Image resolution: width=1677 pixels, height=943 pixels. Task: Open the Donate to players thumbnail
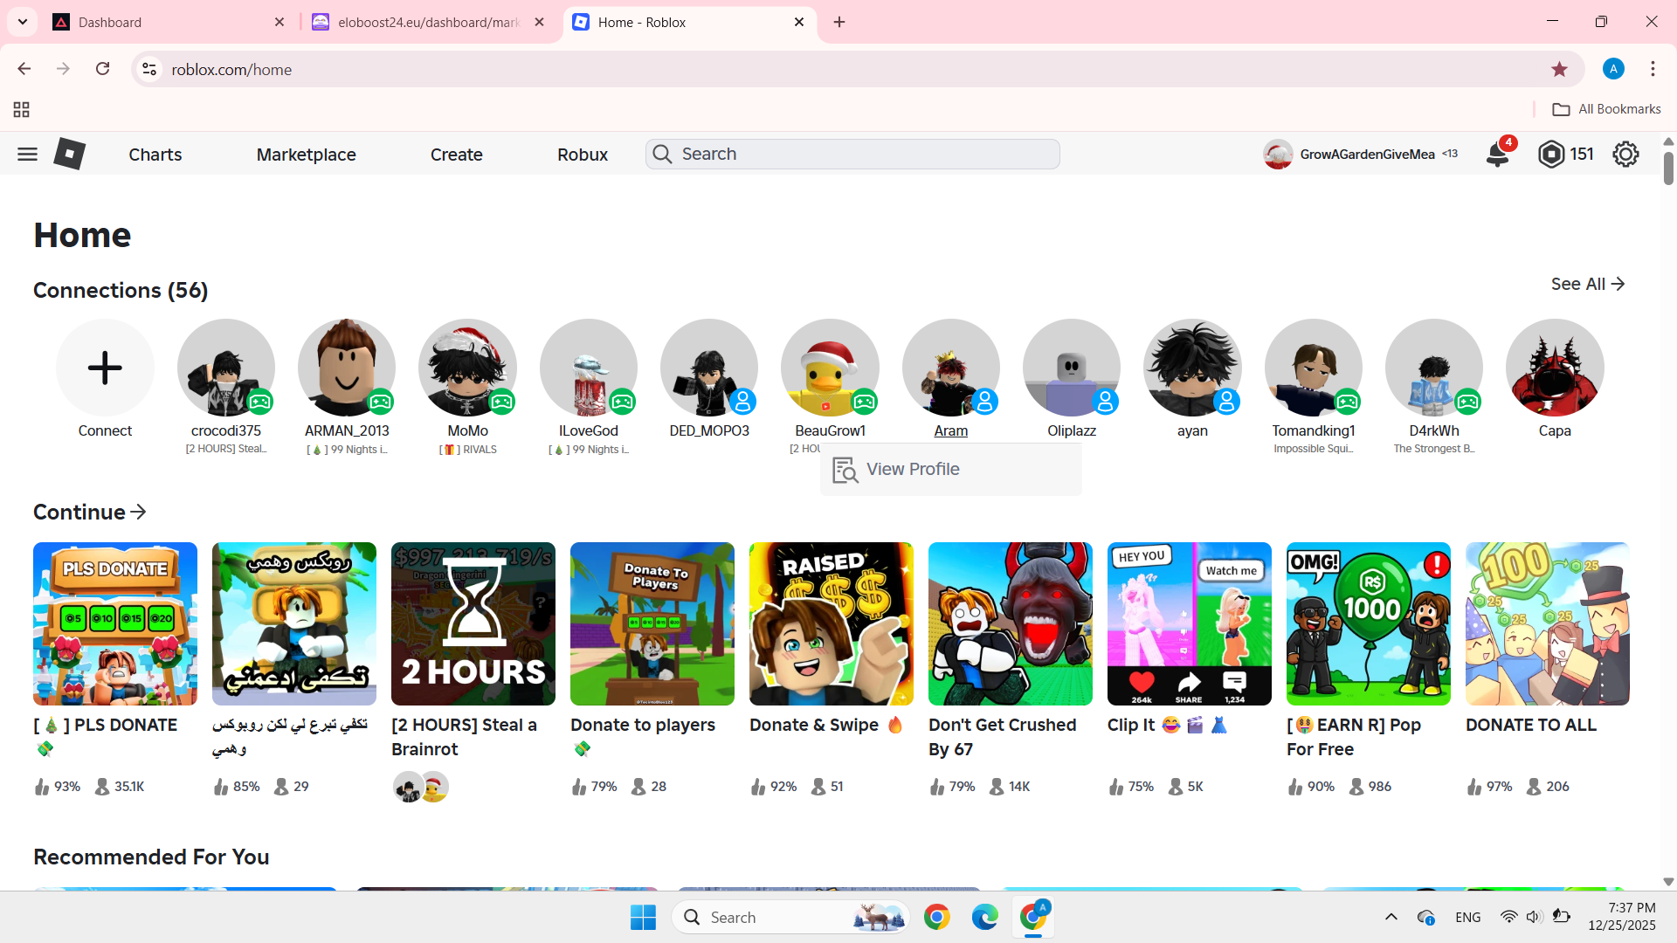coord(652,623)
